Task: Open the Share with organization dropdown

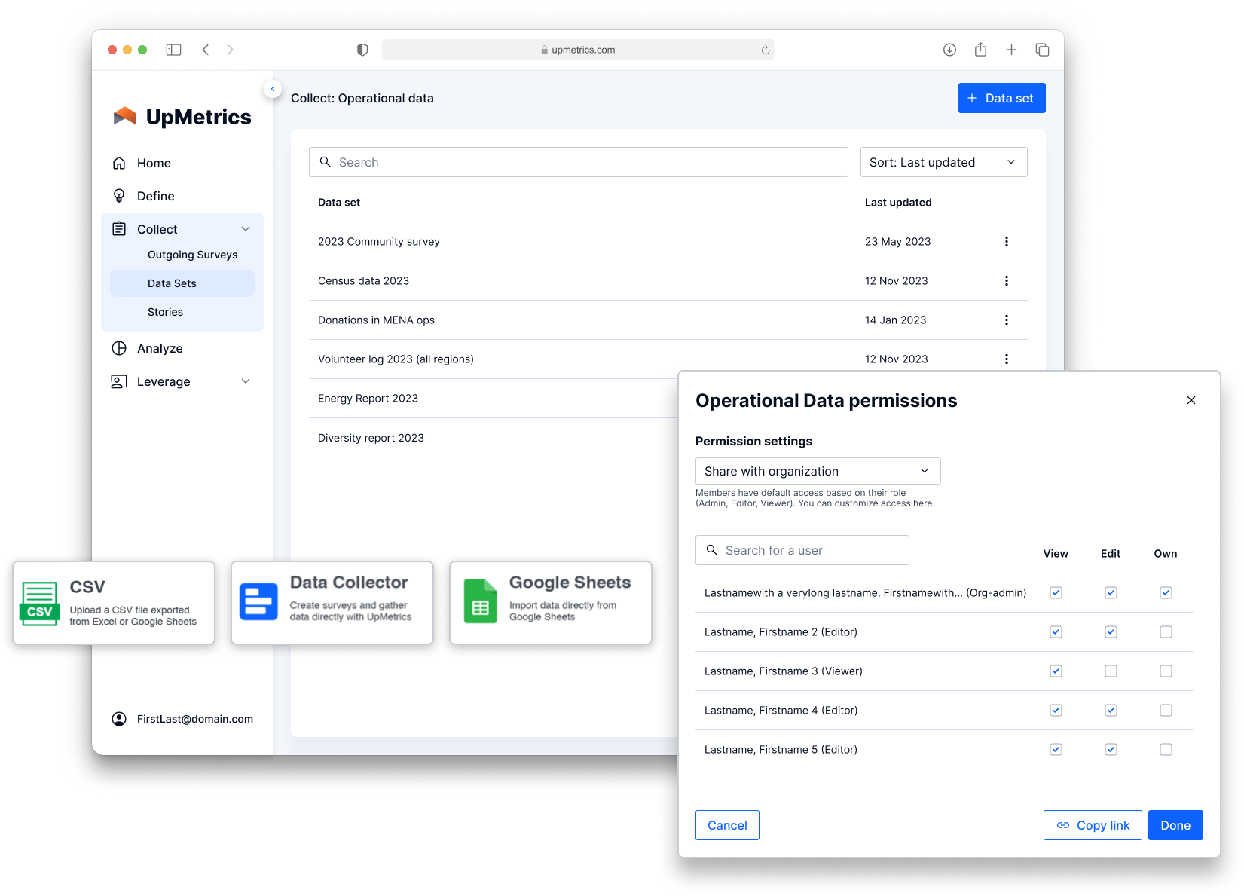Action: [x=818, y=471]
